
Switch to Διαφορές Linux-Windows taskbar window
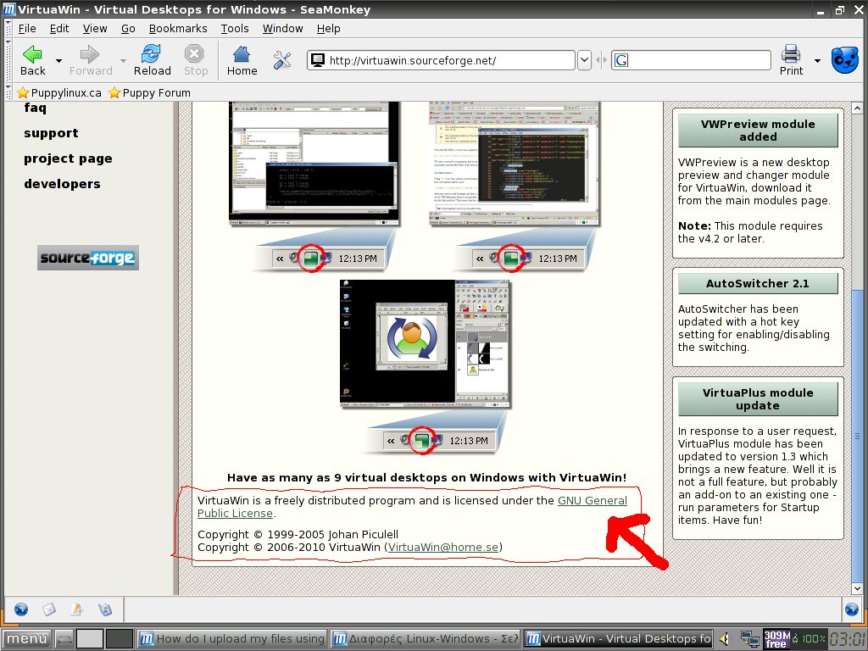[426, 639]
